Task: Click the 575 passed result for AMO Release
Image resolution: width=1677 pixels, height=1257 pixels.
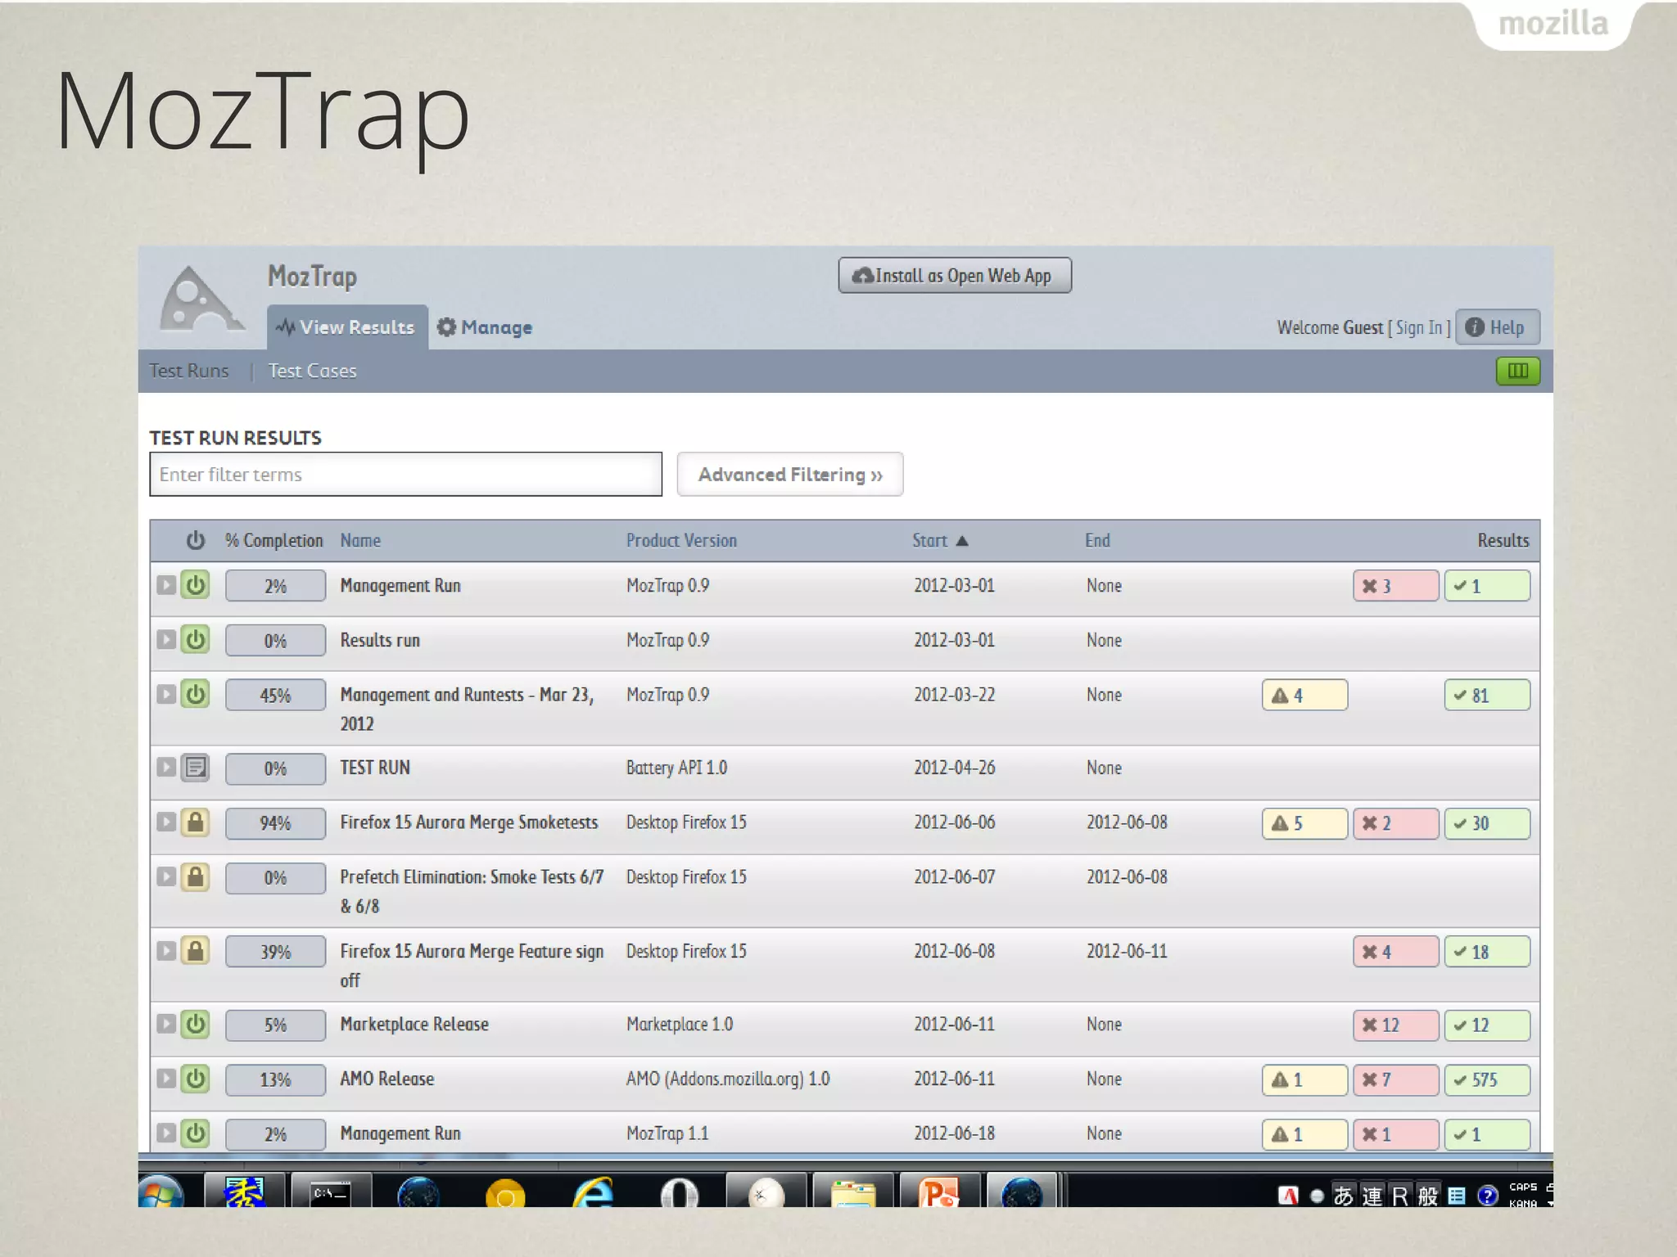Action: click(1487, 1080)
